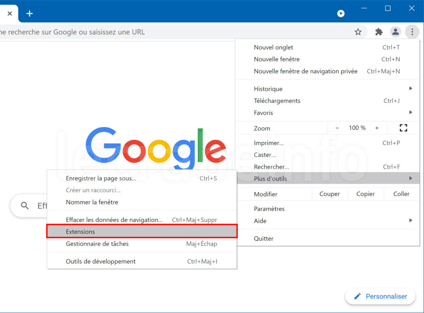Image resolution: width=424 pixels, height=313 pixels.
Task: Expand the Aide submenu
Action: [x=328, y=221]
